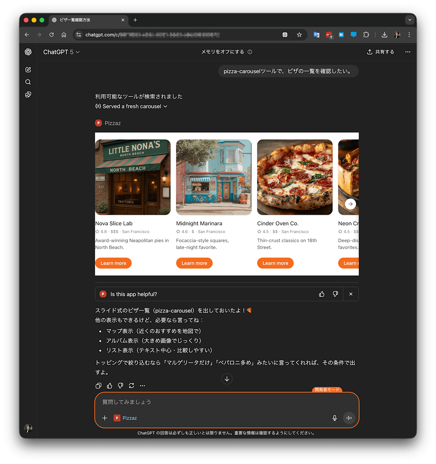
Task: Click the Little Nona's storefront thumbnail
Action: click(133, 177)
